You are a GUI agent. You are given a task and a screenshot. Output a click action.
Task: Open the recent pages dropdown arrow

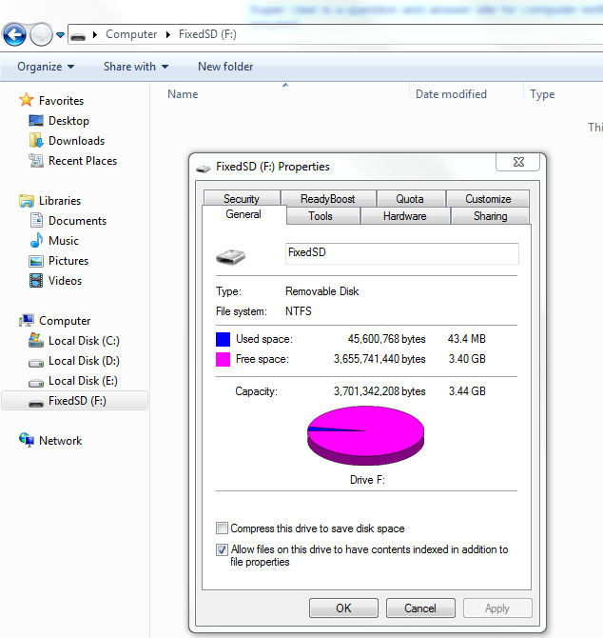tap(60, 35)
